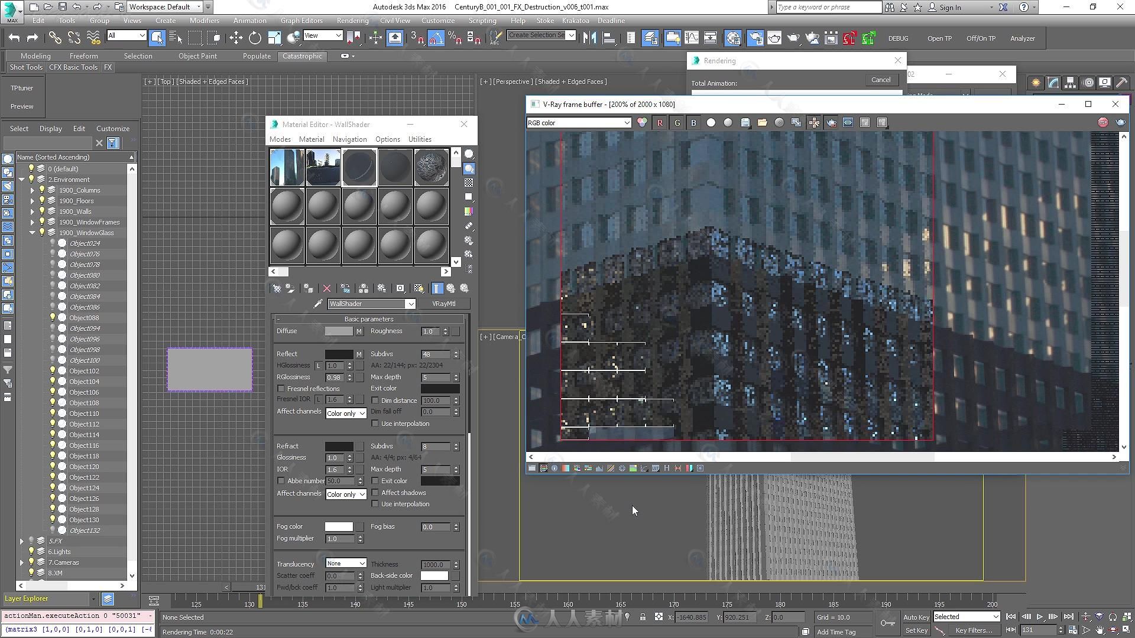The image size is (1135, 638).
Task: Open the Affect channels dropdown in Reflect section
Action: pyautogui.click(x=345, y=413)
